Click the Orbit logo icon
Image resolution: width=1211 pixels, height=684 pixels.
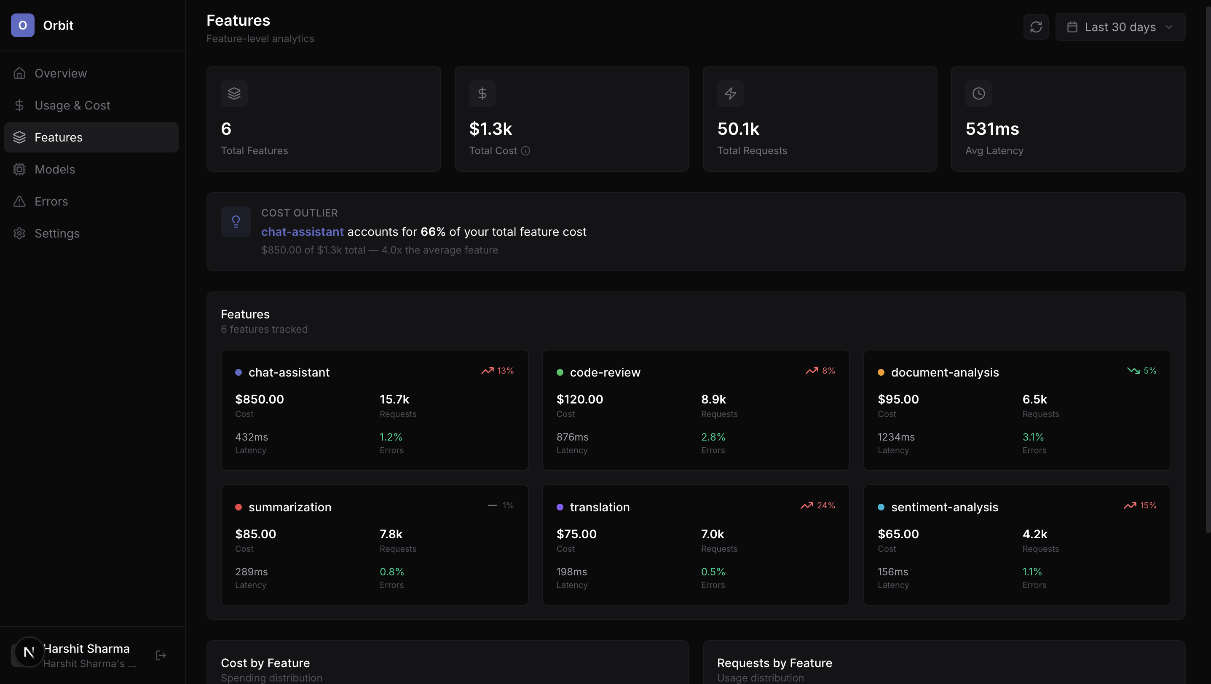tap(23, 25)
